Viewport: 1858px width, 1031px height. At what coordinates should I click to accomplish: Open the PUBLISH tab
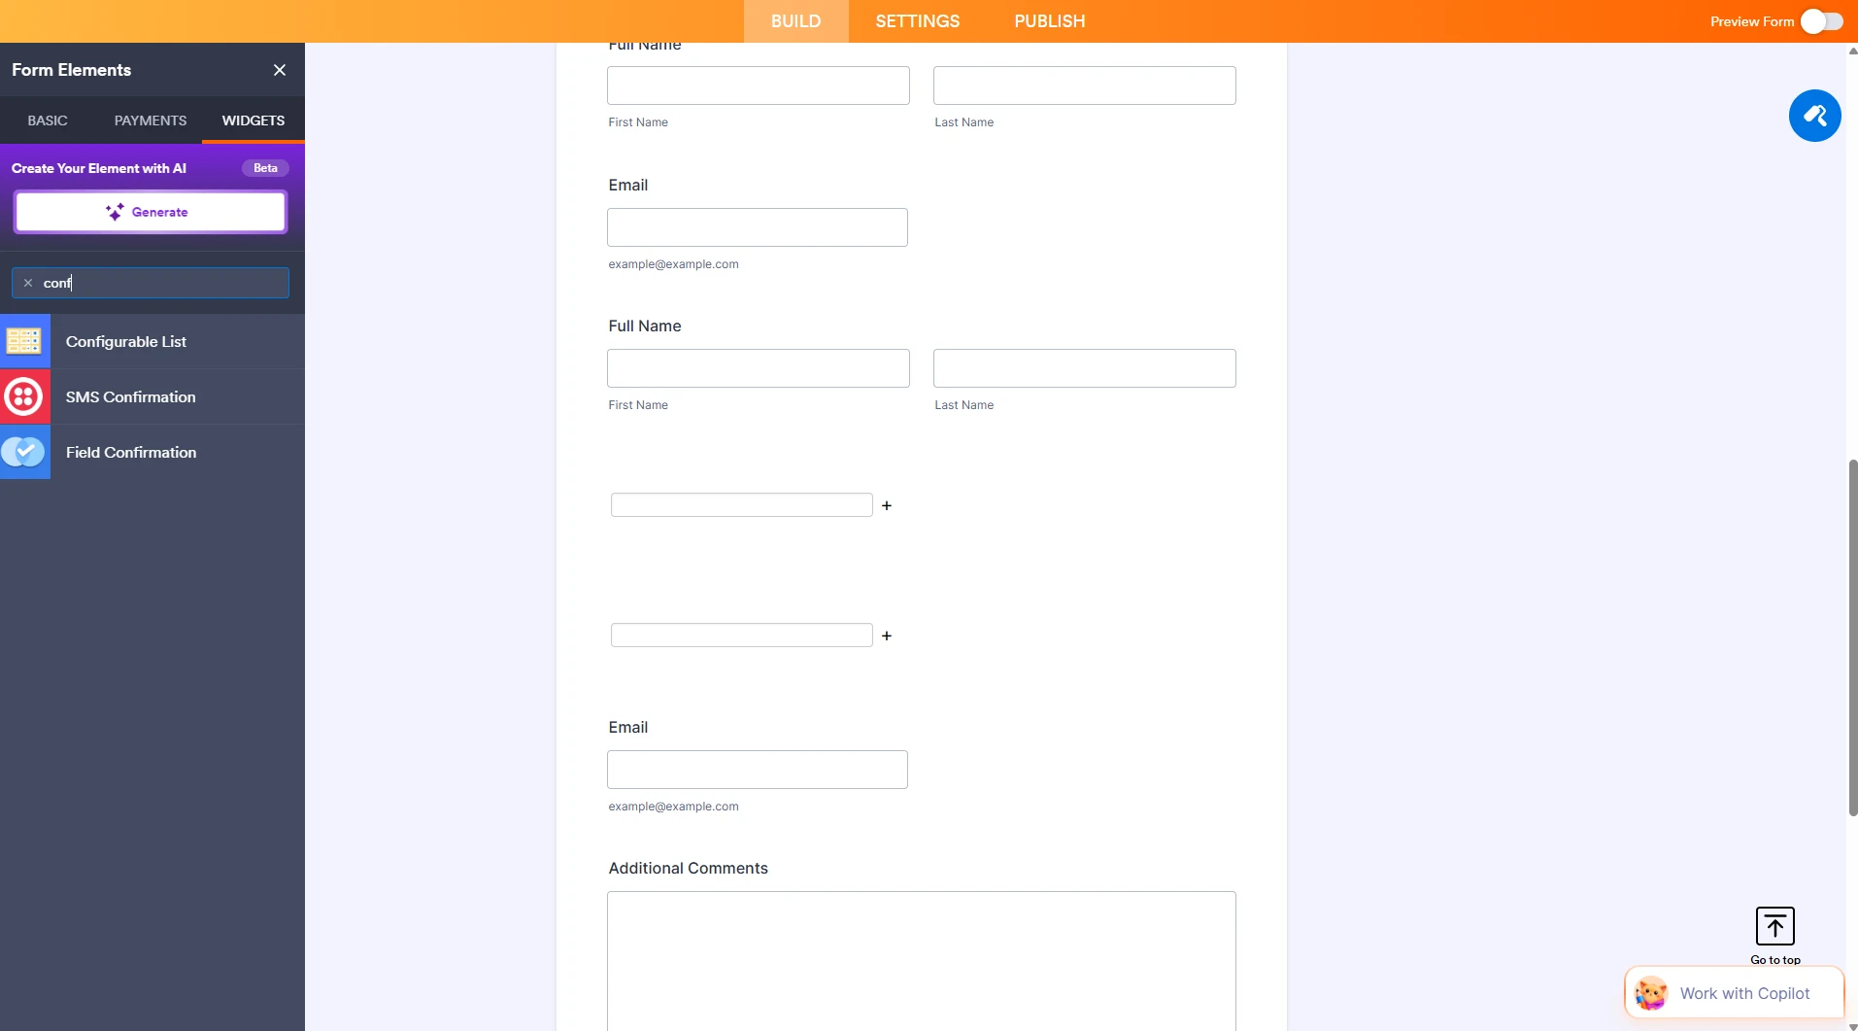click(1048, 20)
